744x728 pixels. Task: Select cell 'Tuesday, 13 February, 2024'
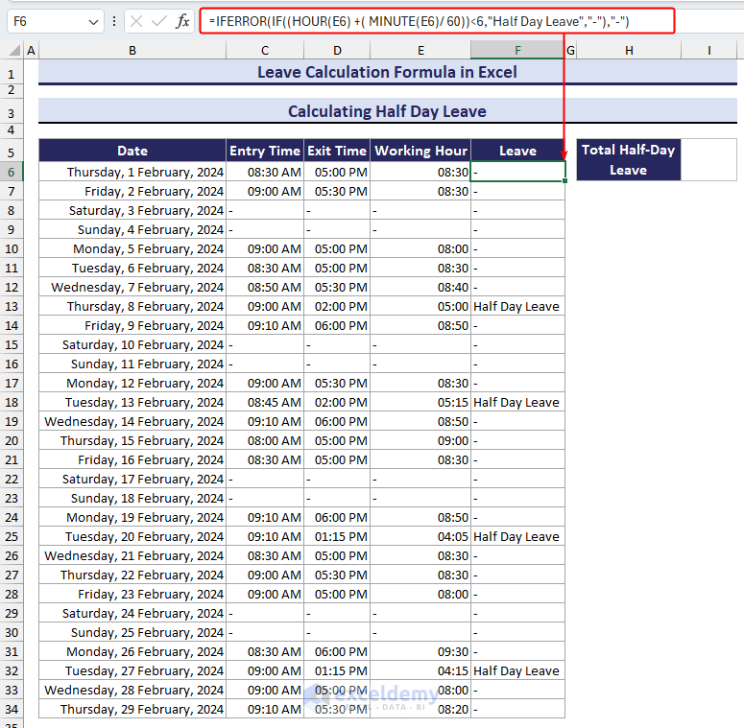(x=132, y=403)
